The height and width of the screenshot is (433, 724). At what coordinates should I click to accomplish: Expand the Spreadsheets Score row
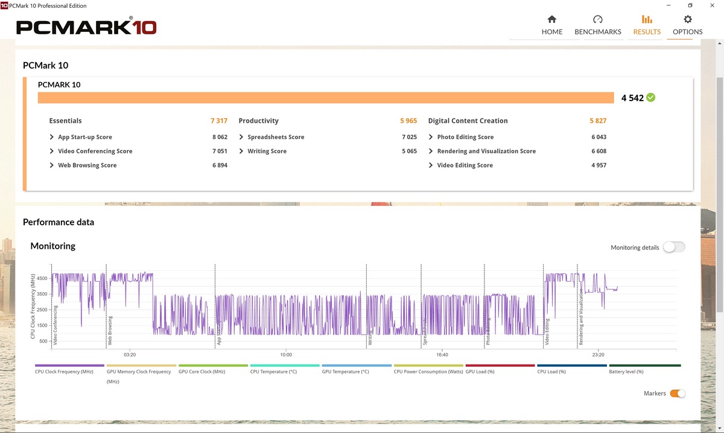(x=241, y=137)
